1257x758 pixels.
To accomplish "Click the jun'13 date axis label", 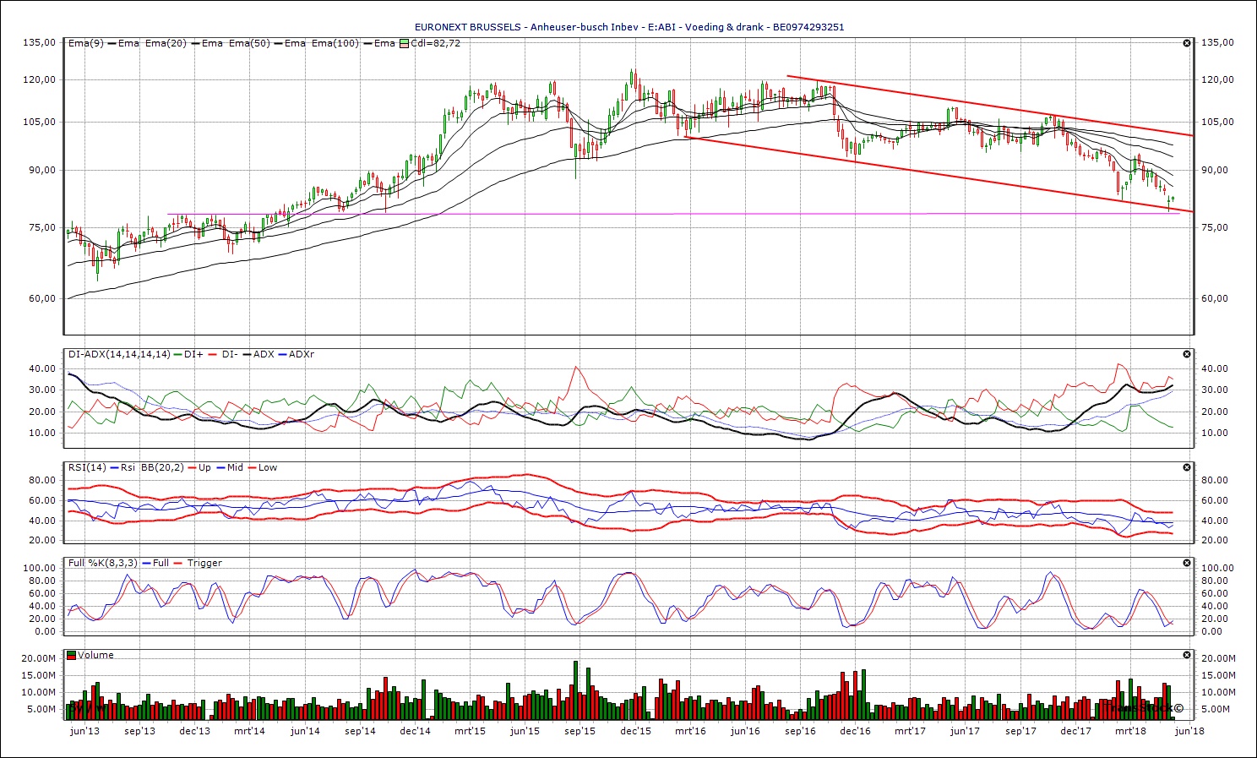I will point(84,731).
